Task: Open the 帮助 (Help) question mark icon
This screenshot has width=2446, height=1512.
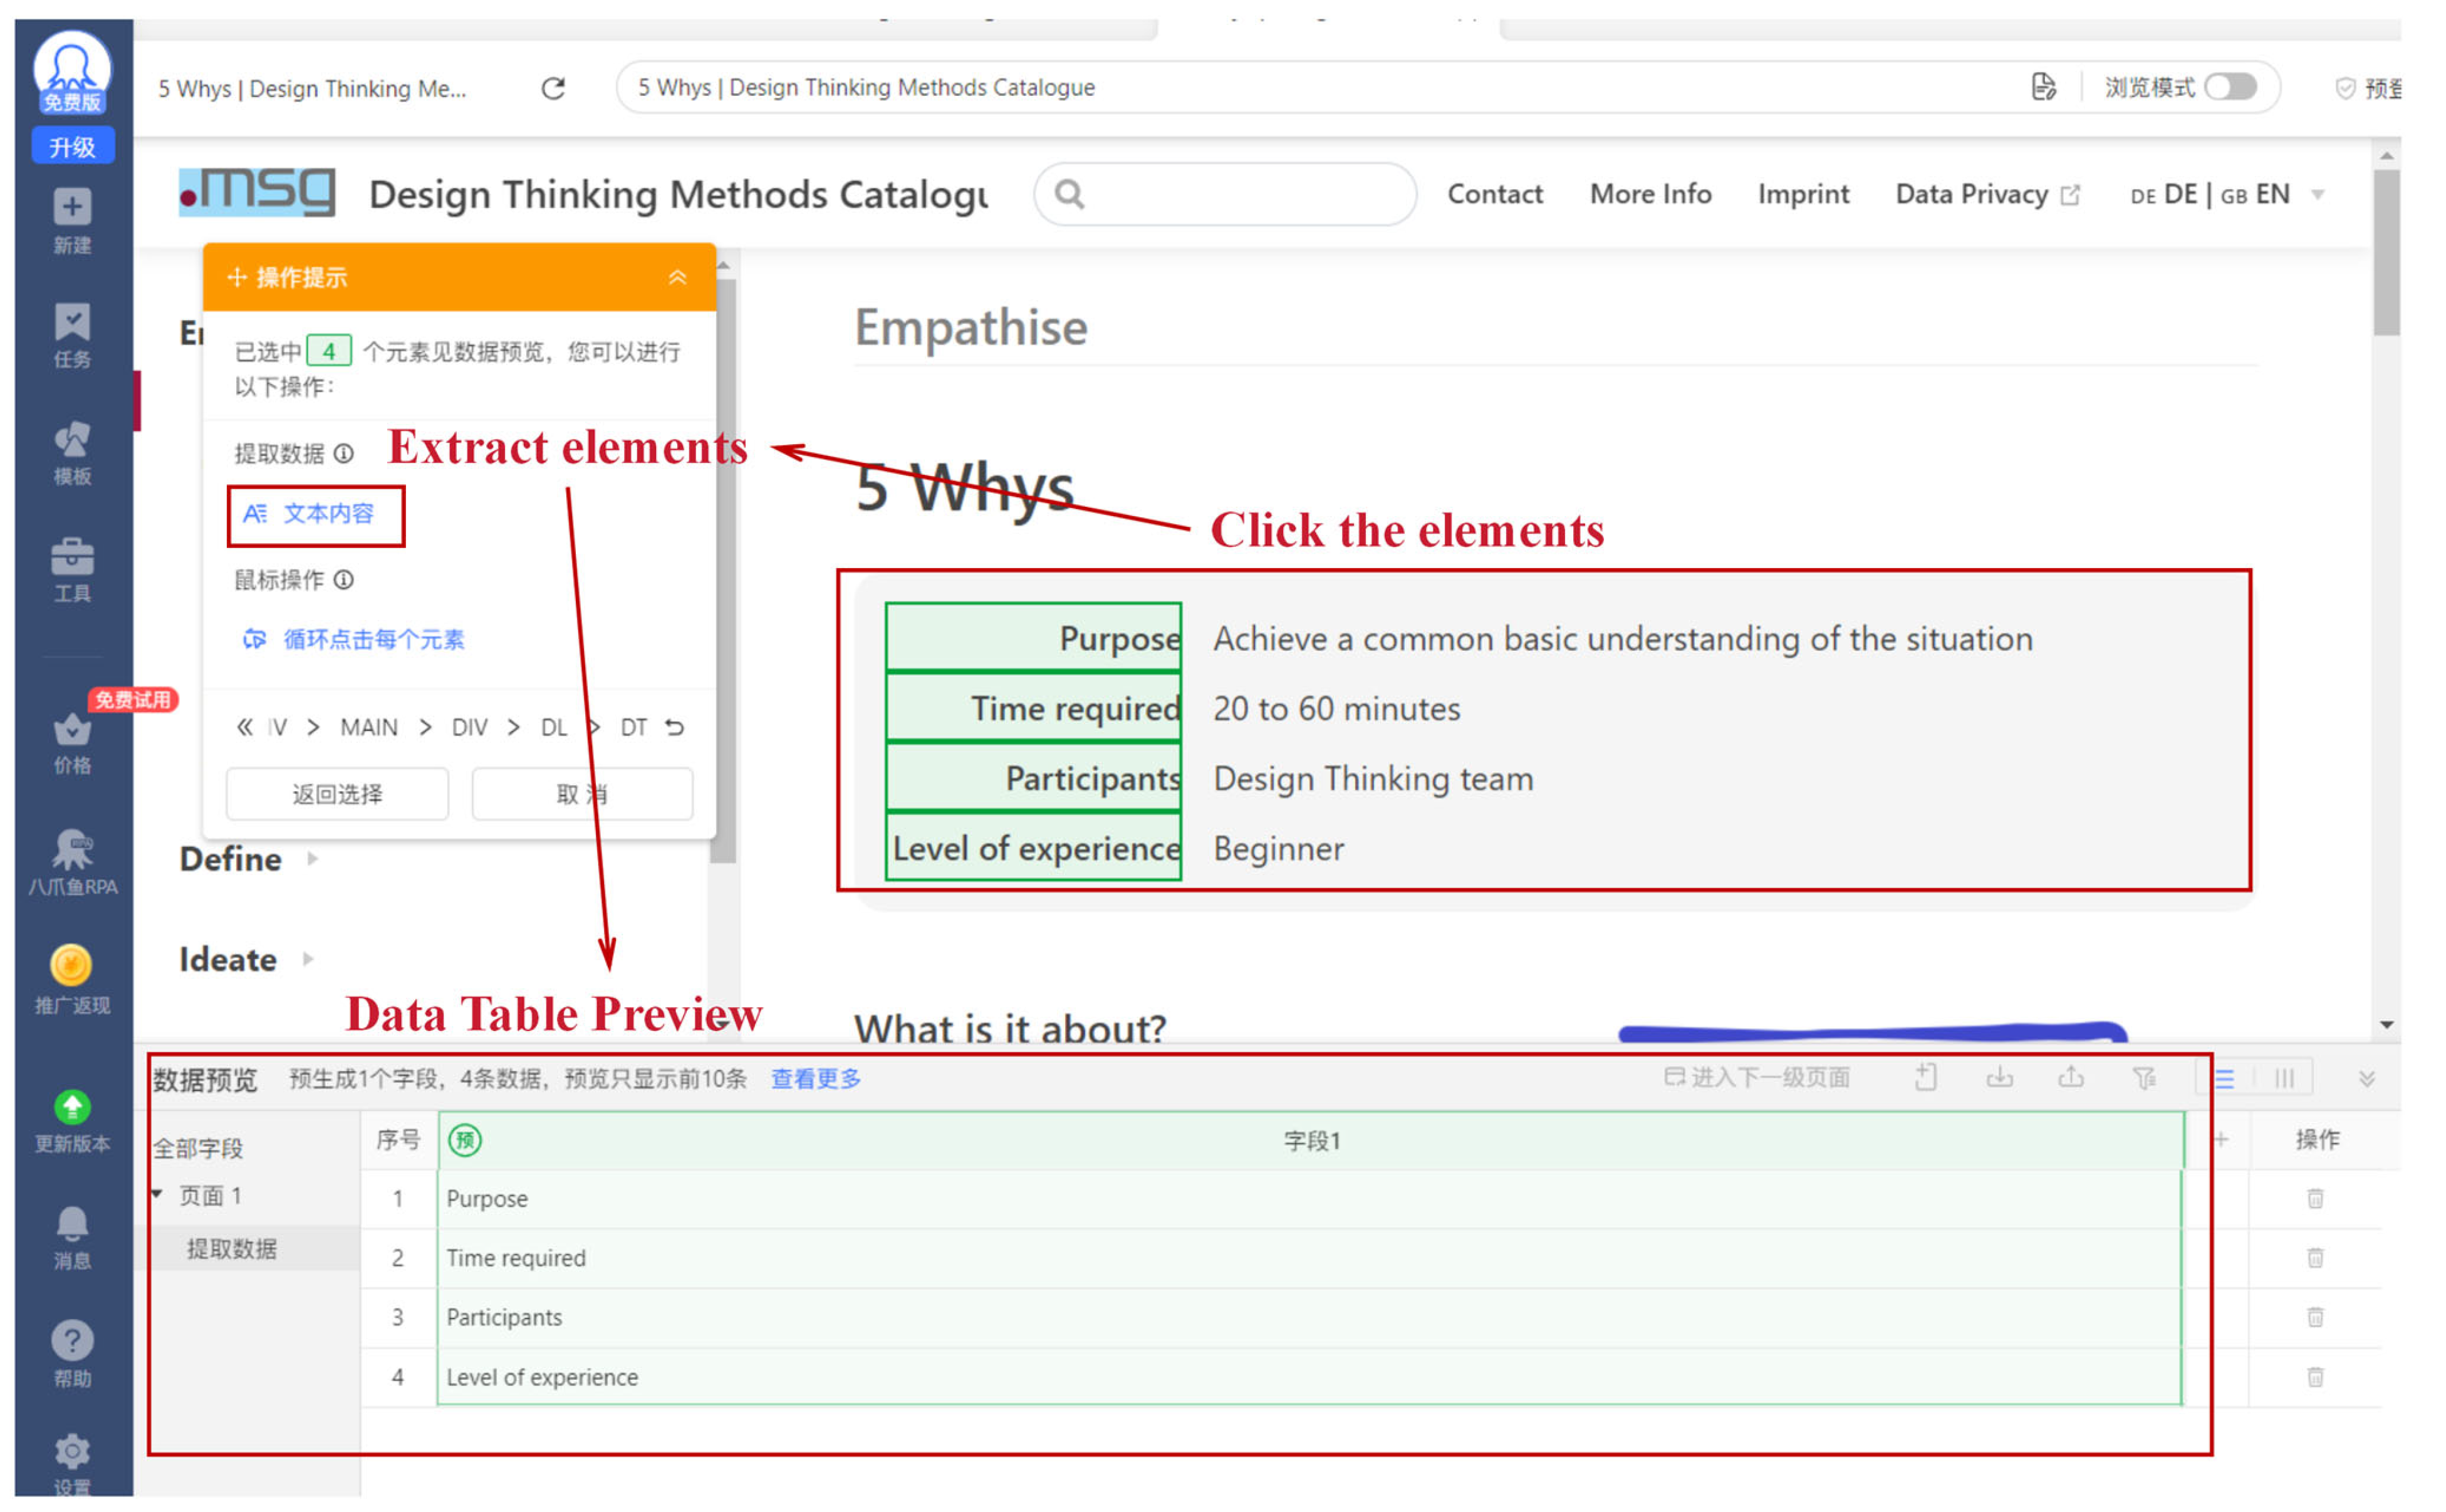Action: pyautogui.click(x=72, y=1340)
